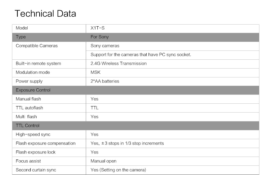
Task: Click the PC sync socket support text
Action: point(140,55)
